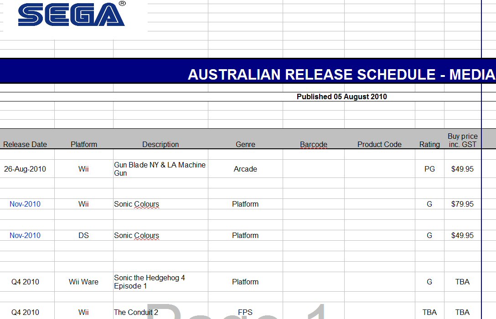The width and height of the screenshot is (496, 319).
Task: Select G rating in Sonic the Hedgehog 4 row
Action: tap(429, 282)
